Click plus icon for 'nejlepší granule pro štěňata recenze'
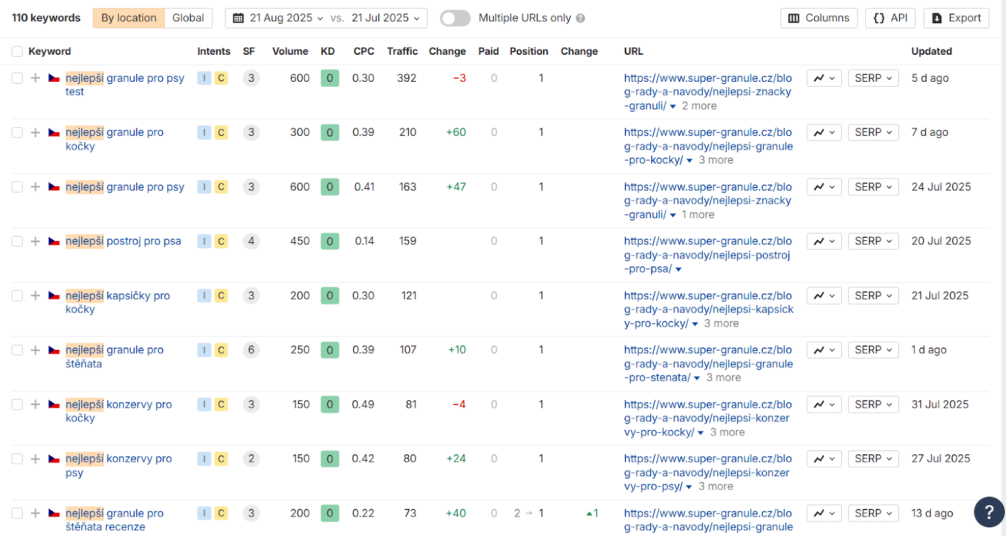This screenshot has height=536, width=1006. [36, 513]
